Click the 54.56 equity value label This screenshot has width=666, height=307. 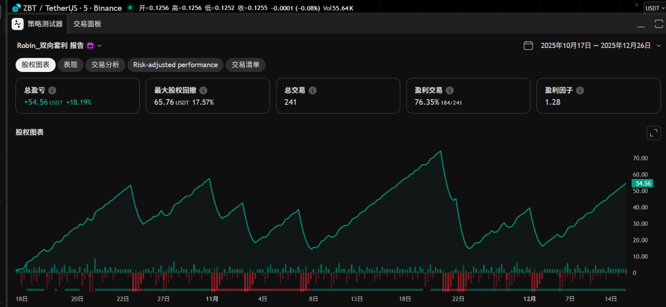[643, 183]
